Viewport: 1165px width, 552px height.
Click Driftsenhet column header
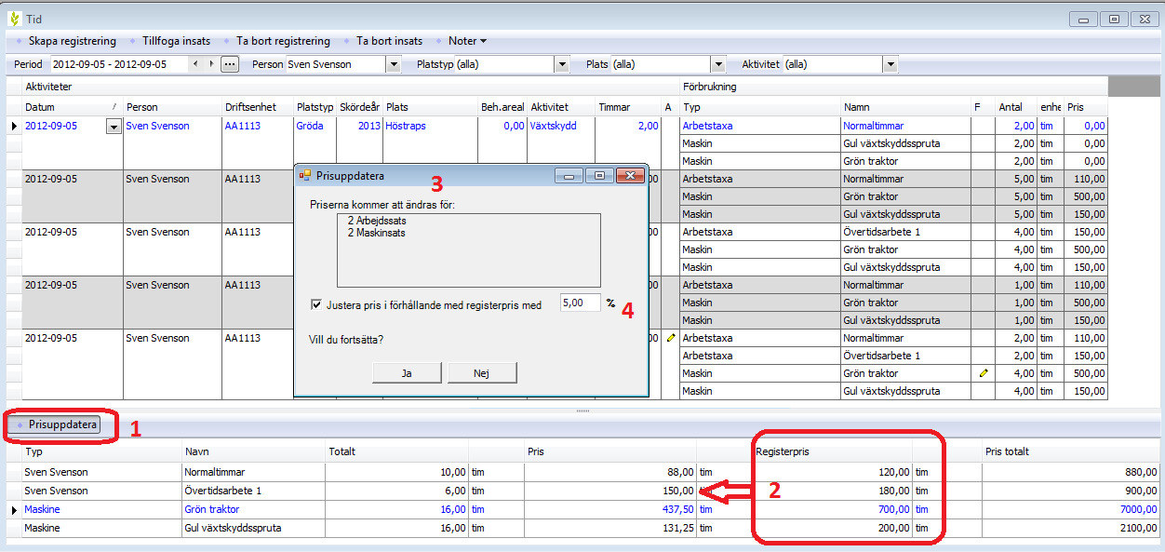click(256, 107)
